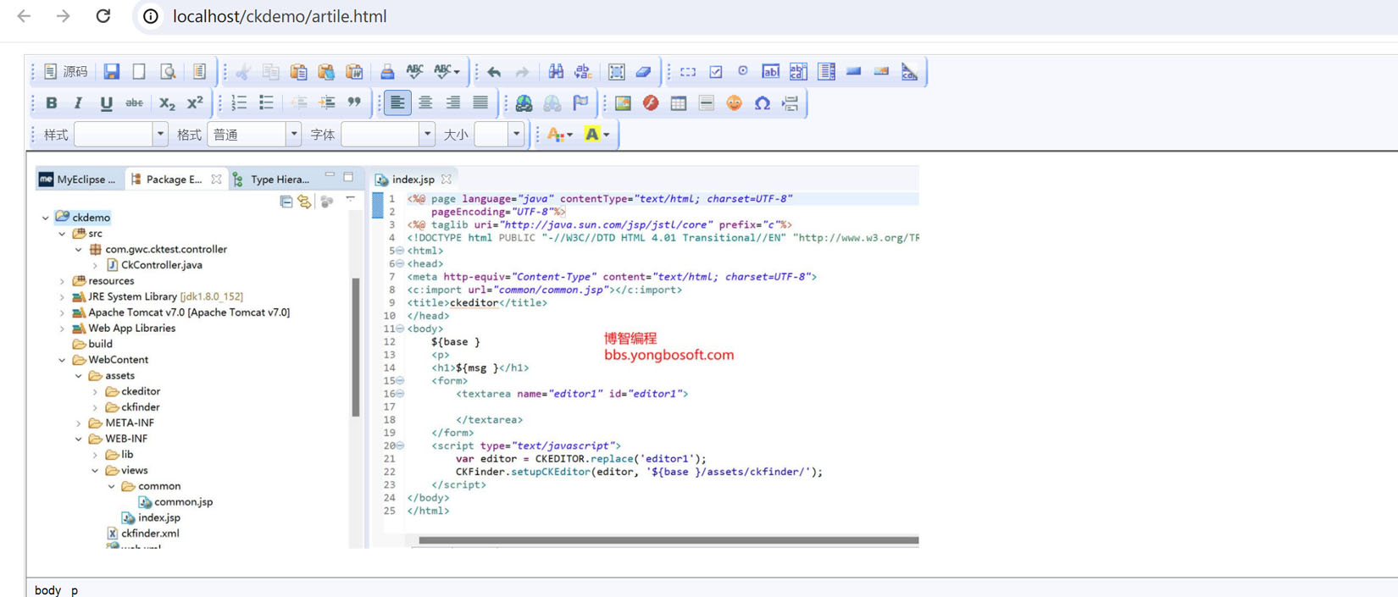
Task: Click the Paste from Word icon
Action: click(x=354, y=72)
